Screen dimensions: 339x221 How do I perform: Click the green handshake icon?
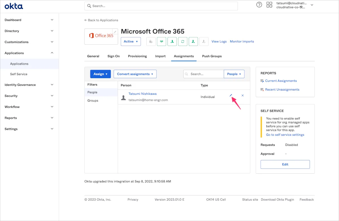(x=161, y=41)
